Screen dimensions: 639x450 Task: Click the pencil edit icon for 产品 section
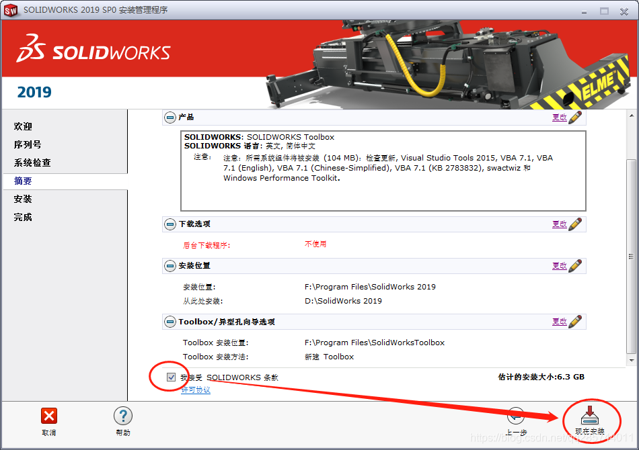tap(575, 117)
